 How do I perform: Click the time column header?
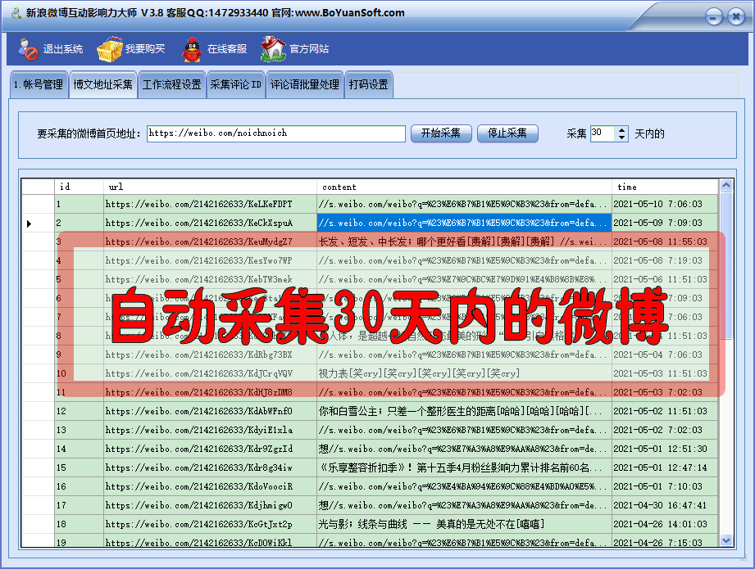point(665,187)
